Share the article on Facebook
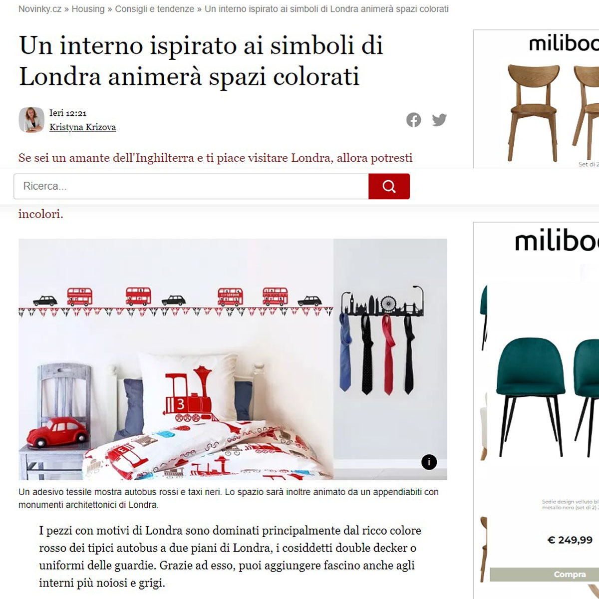 point(413,120)
